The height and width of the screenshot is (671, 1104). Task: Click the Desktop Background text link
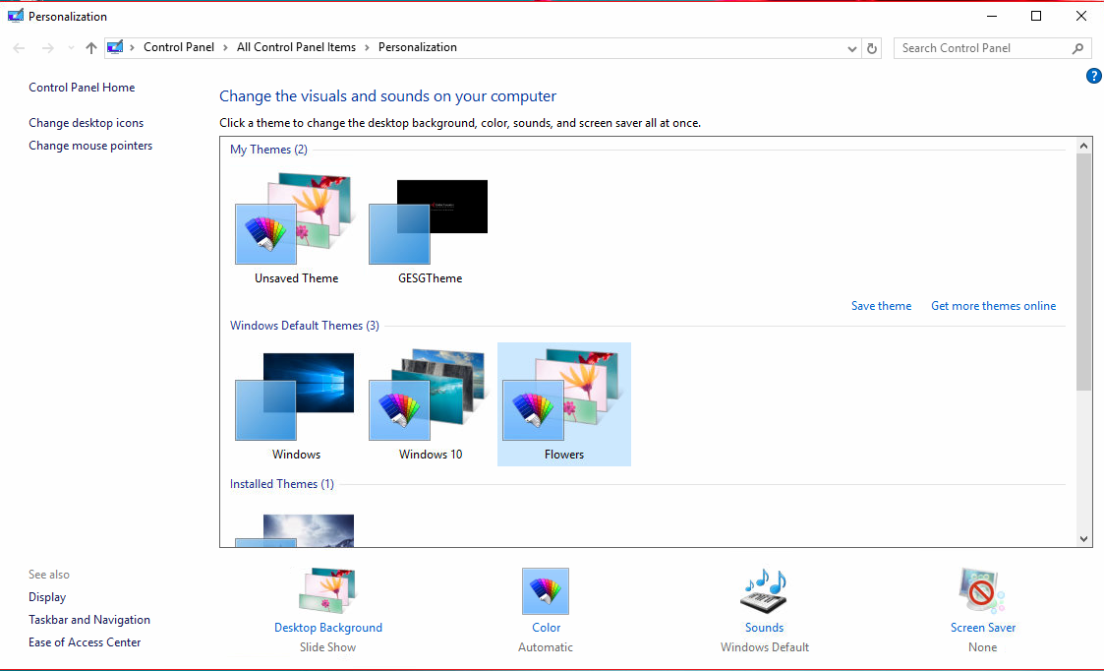(x=328, y=628)
